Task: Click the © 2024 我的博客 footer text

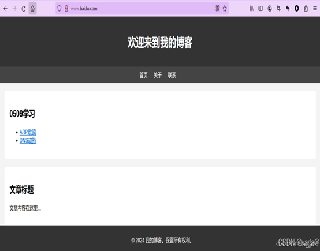Action: point(161,241)
